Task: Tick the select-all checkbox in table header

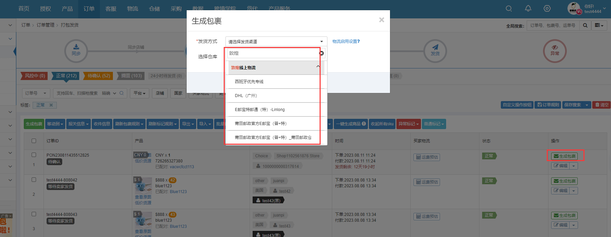Action: (x=34, y=141)
